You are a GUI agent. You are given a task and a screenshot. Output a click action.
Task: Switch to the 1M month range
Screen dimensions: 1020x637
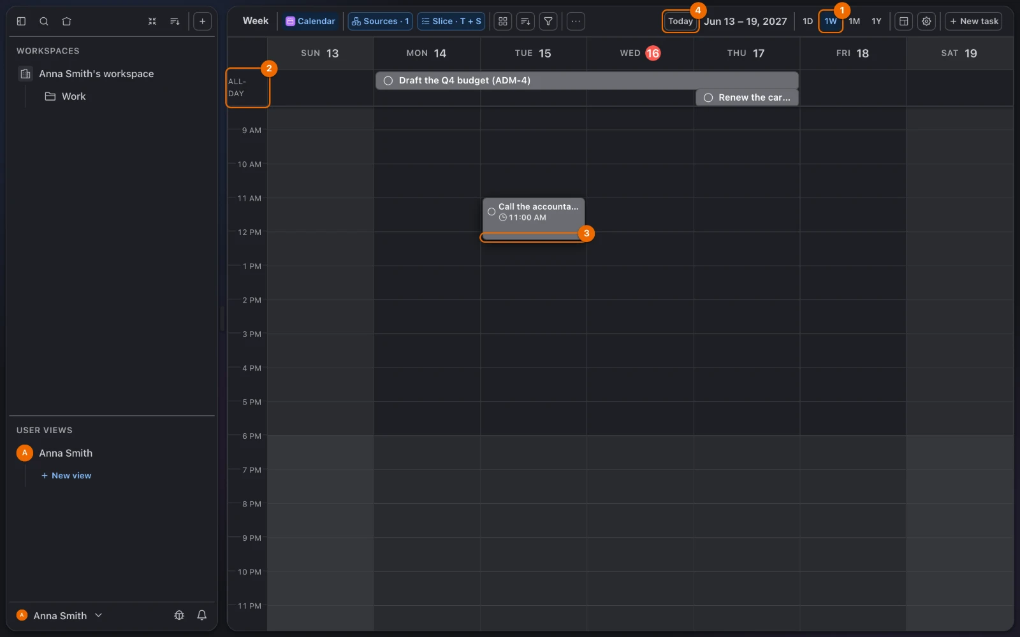854,21
